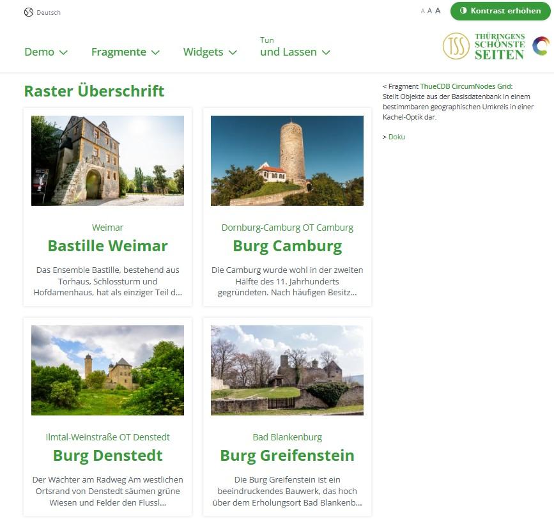This screenshot has width=554, height=519.
Task: Click the Ilmtal-Weinstraße OT Denstedt label
Action: (108, 437)
